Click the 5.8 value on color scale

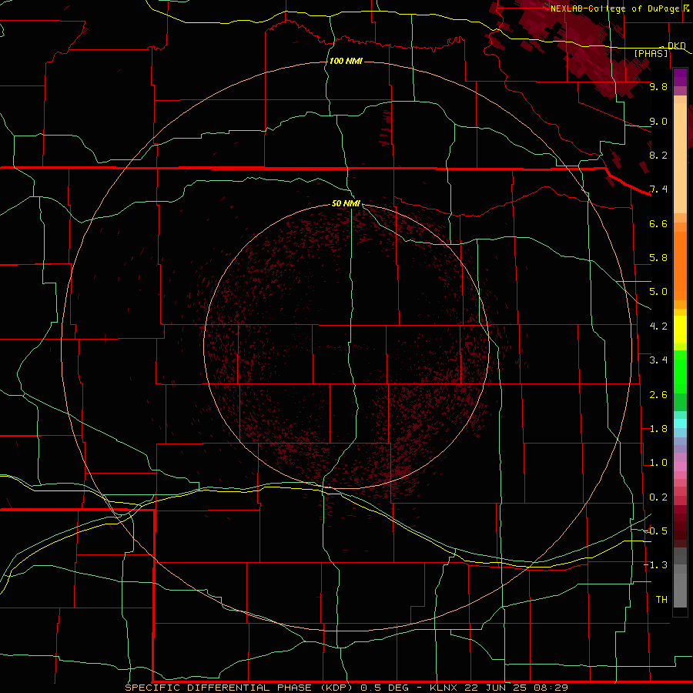[x=658, y=258]
